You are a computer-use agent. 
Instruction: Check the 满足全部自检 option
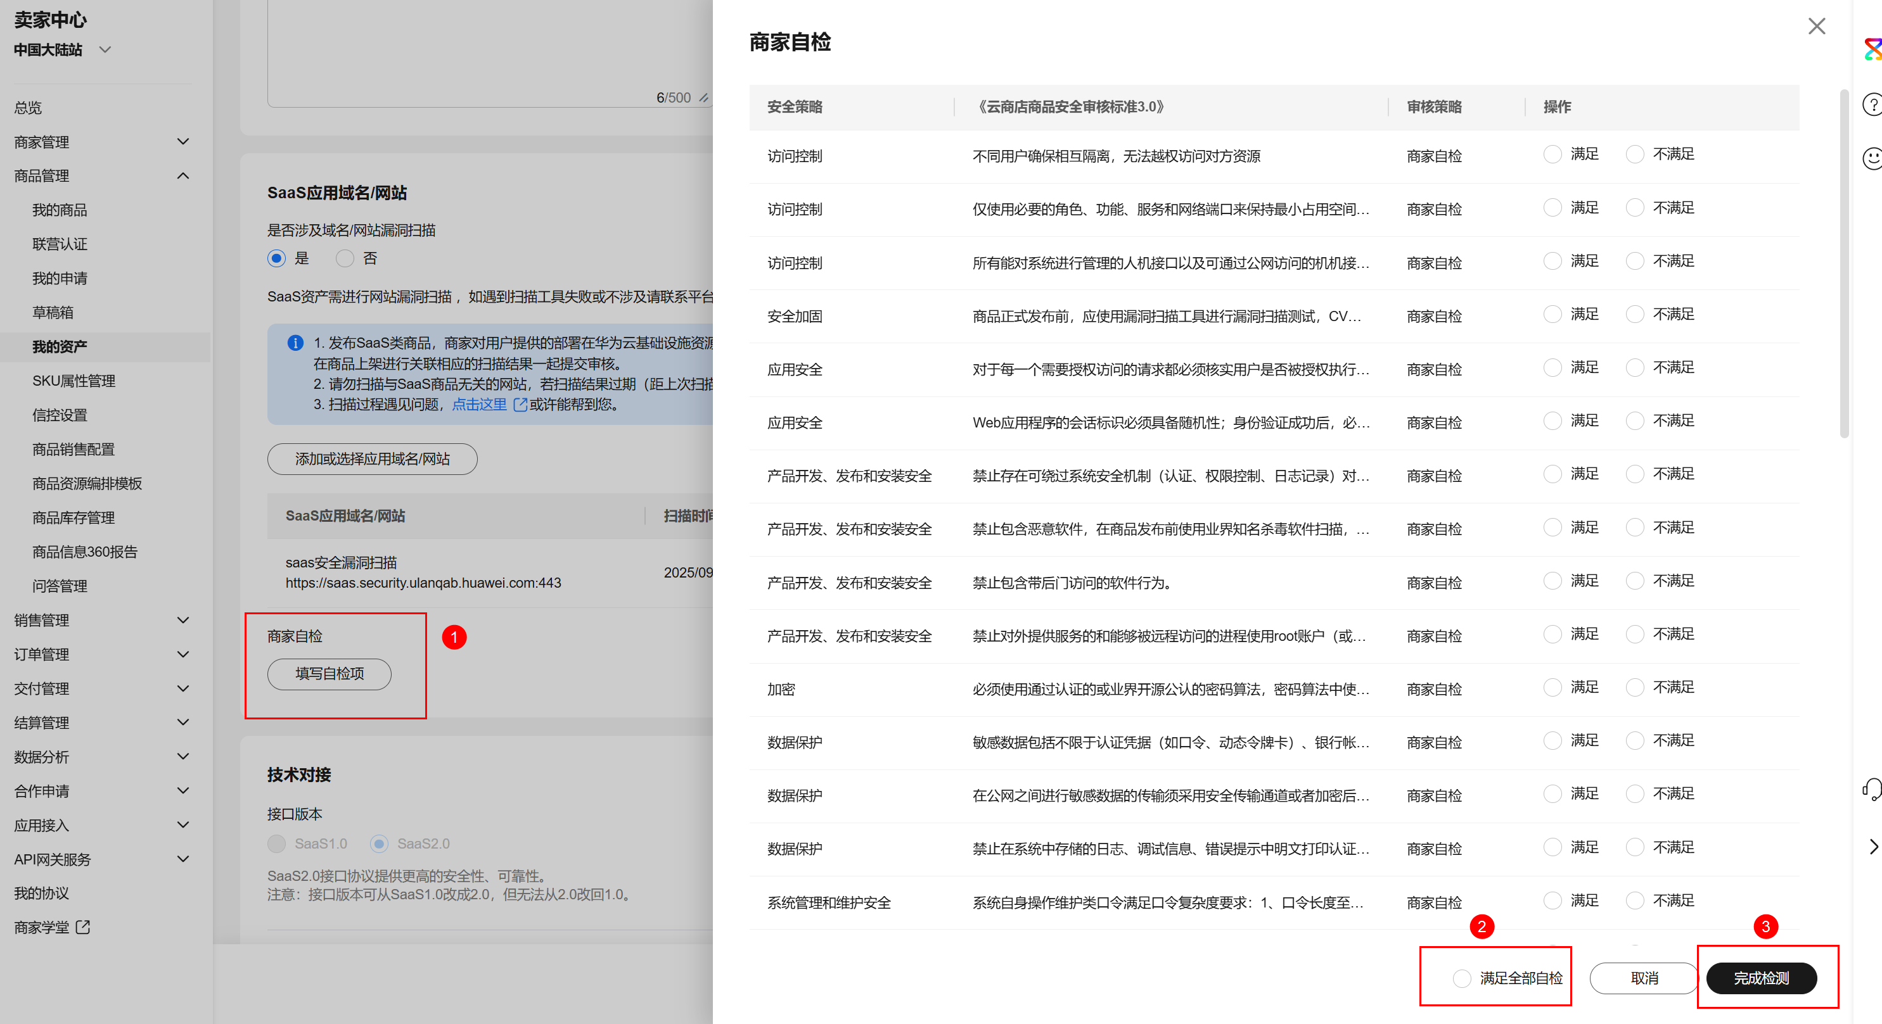pos(1462,978)
